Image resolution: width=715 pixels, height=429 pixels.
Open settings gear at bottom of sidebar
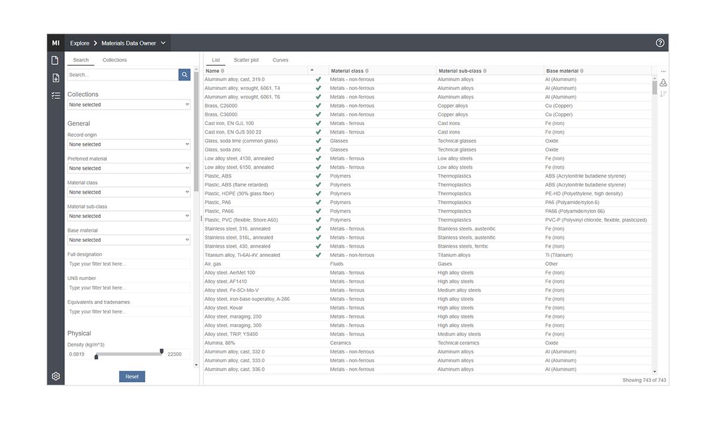(x=55, y=376)
